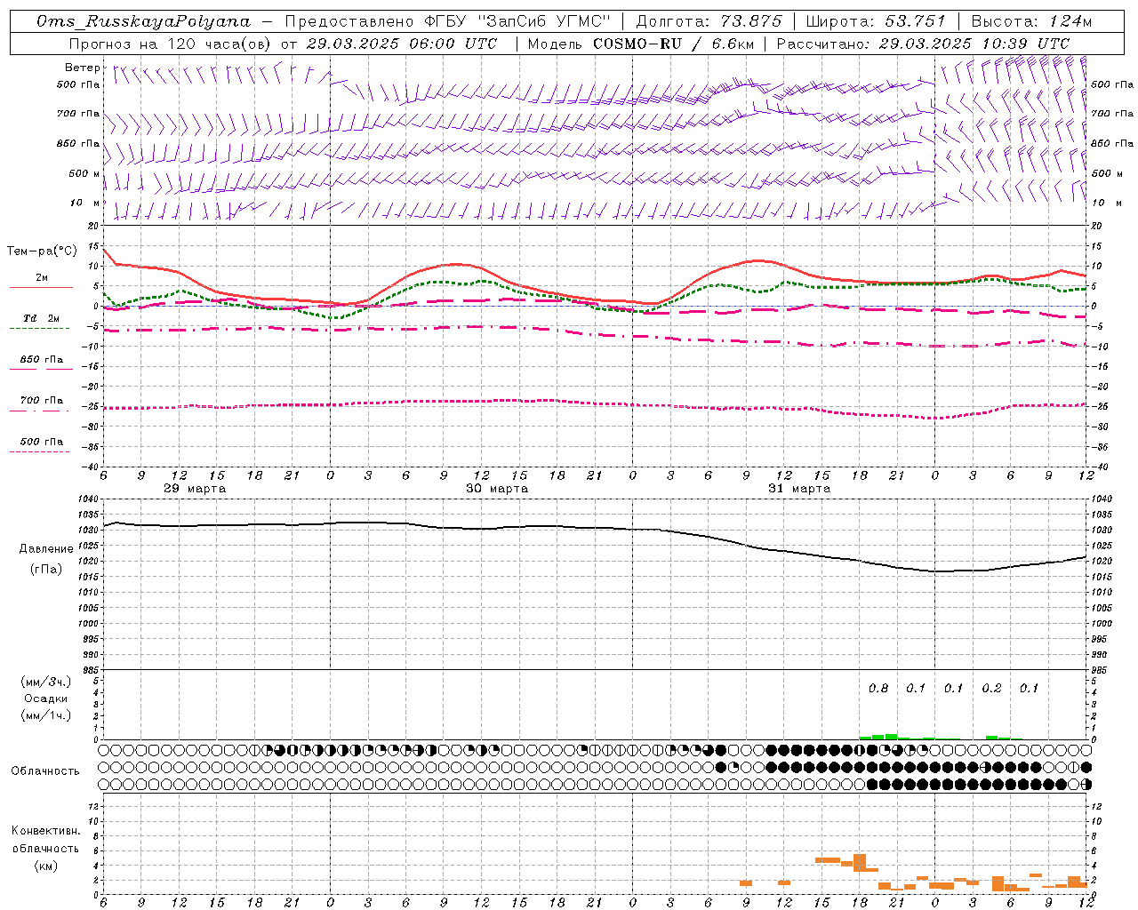Click the longitude value 73.875
Viewport: 1138px width, 910px height.
point(753,21)
